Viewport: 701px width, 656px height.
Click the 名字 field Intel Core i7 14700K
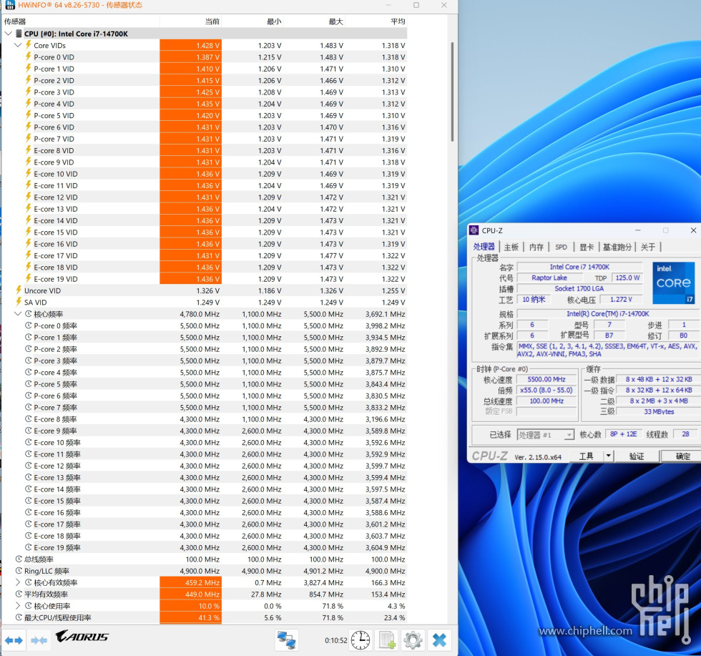coord(579,267)
